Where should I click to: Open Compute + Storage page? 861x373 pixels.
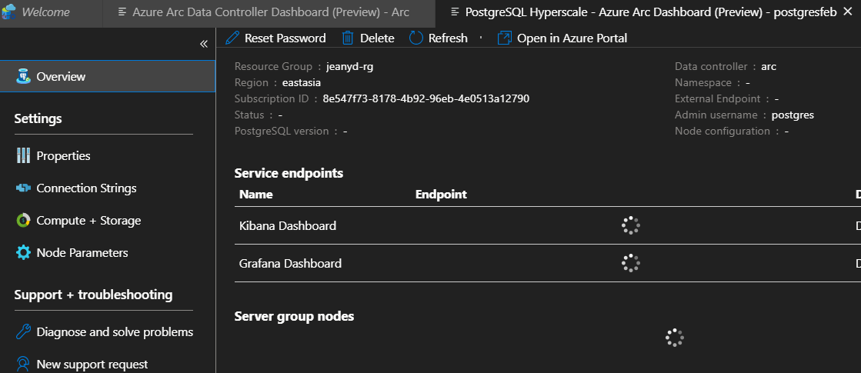click(x=88, y=221)
